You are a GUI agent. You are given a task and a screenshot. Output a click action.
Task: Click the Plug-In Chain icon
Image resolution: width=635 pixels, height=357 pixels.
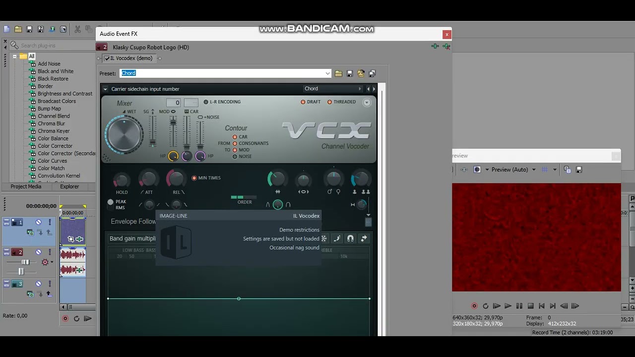coord(435,46)
